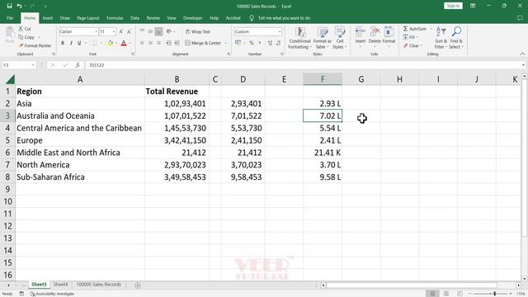Open Sheet4 worksheet tab
Screen dimensions: 528x297
click(x=60, y=285)
